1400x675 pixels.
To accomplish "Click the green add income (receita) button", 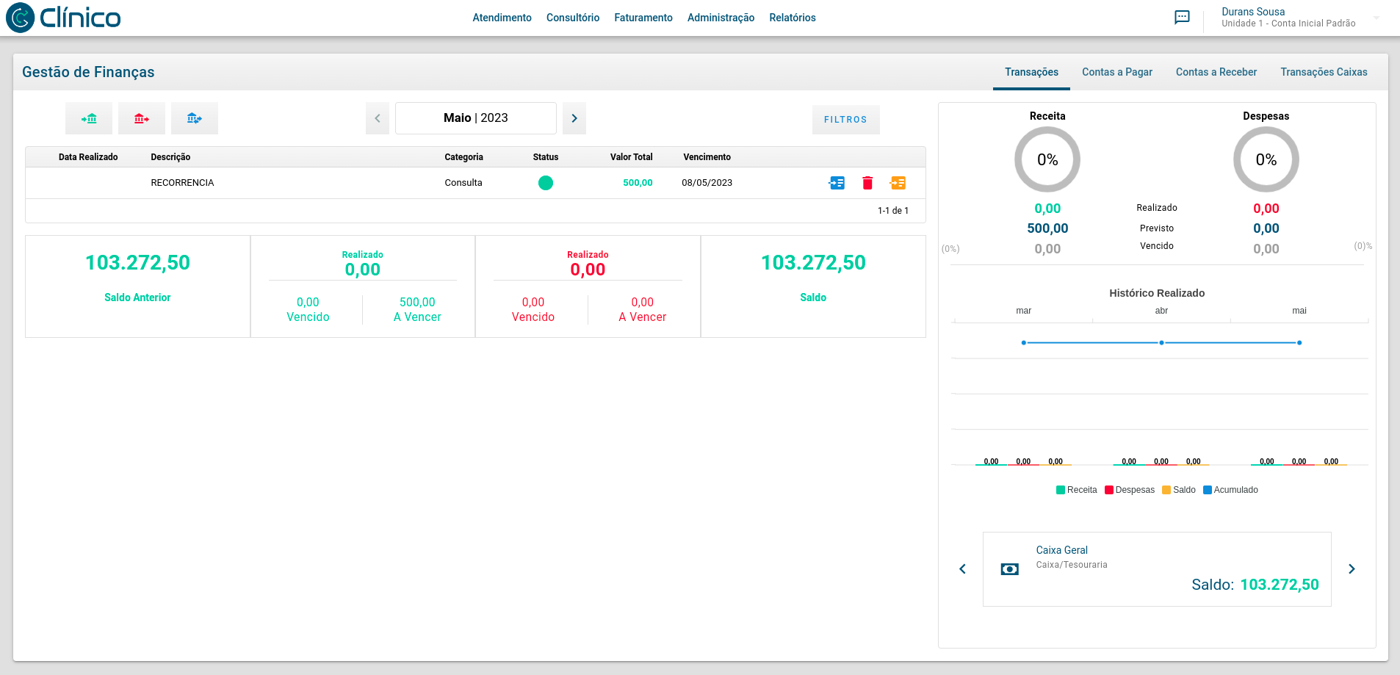I will (x=89, y=118).
